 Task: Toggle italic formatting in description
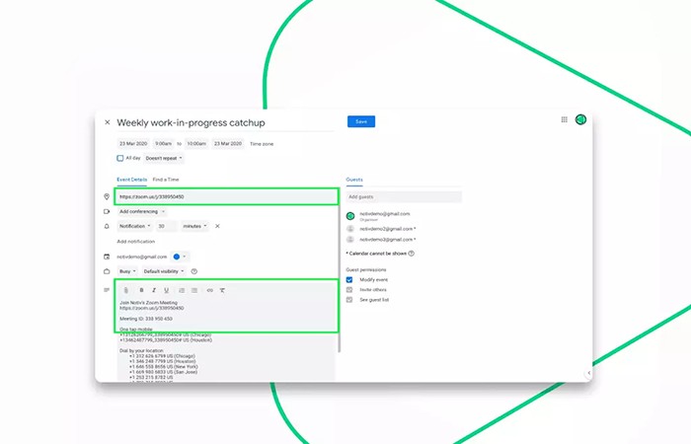coord(154,290)
